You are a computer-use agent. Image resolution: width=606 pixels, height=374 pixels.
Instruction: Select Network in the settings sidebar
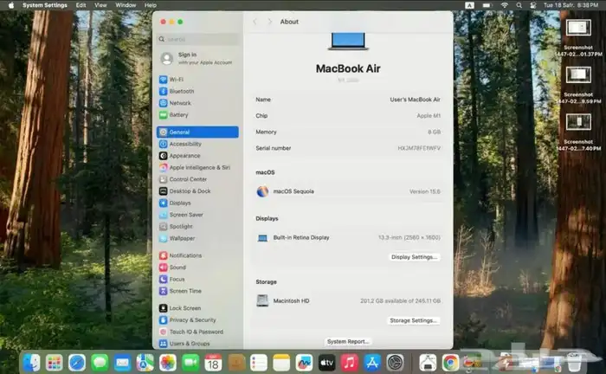(197, 103)
